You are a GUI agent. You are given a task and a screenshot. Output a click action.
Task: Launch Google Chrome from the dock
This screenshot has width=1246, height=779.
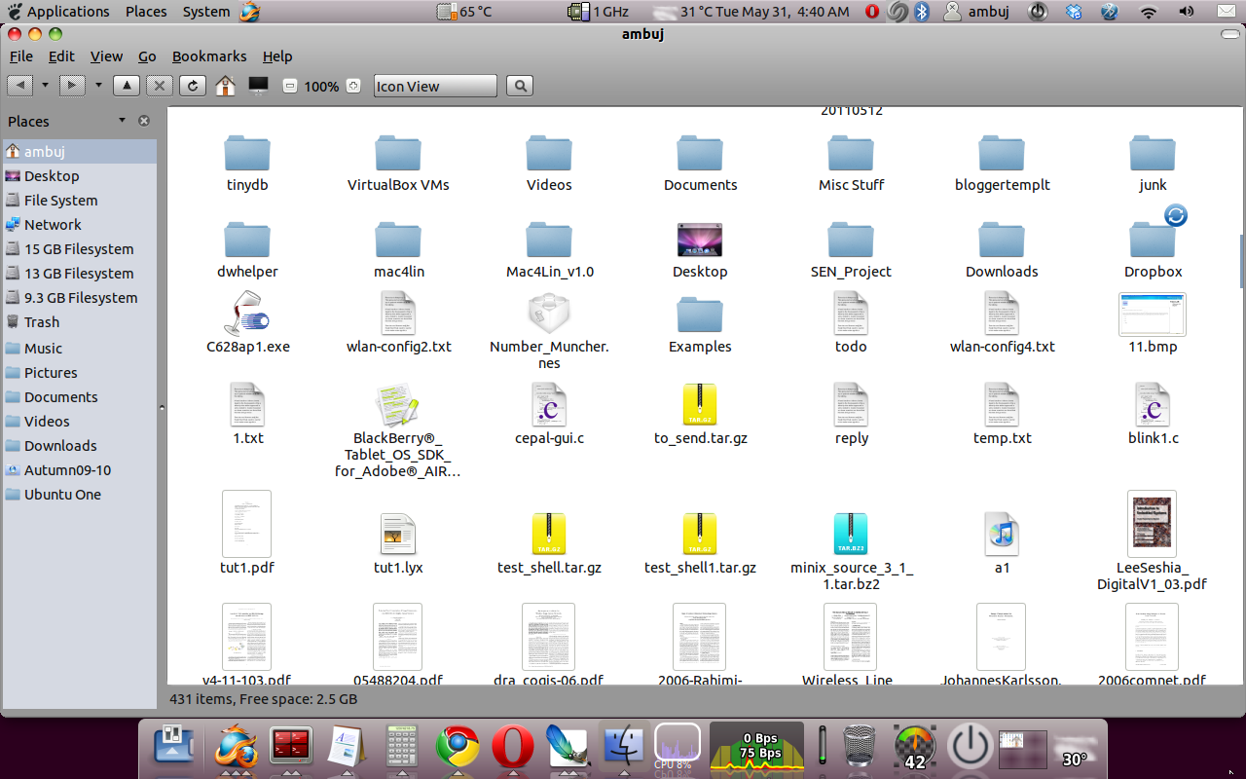[x=457, y=748]
